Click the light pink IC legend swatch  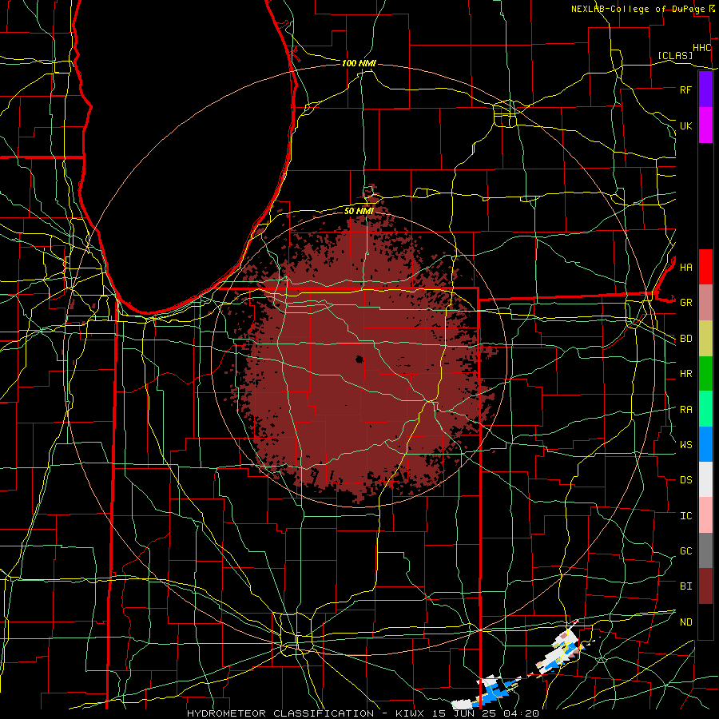pyautogui.click(x=705, y=515)
